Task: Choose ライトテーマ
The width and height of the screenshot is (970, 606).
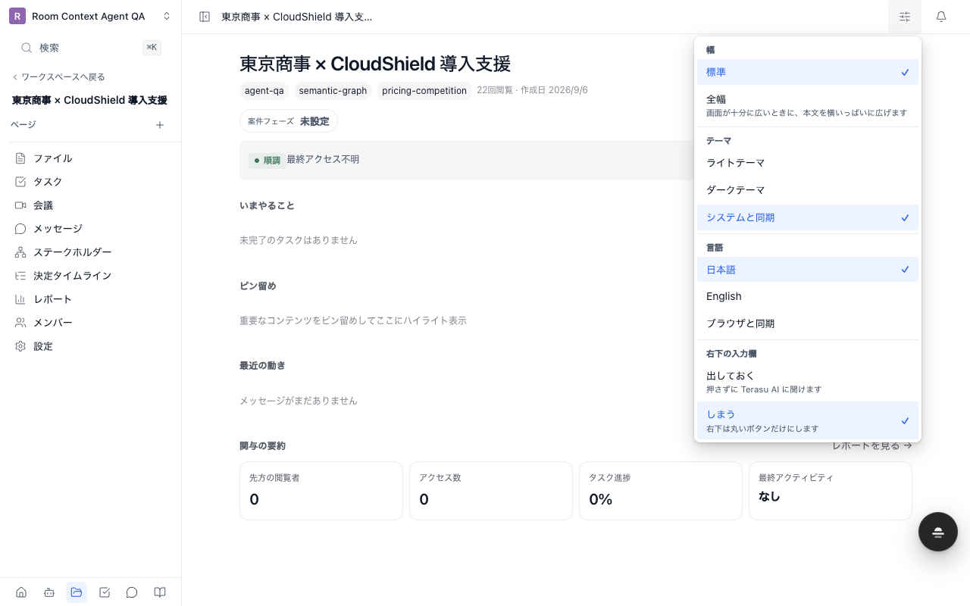Action: click(x=808, y=163)
